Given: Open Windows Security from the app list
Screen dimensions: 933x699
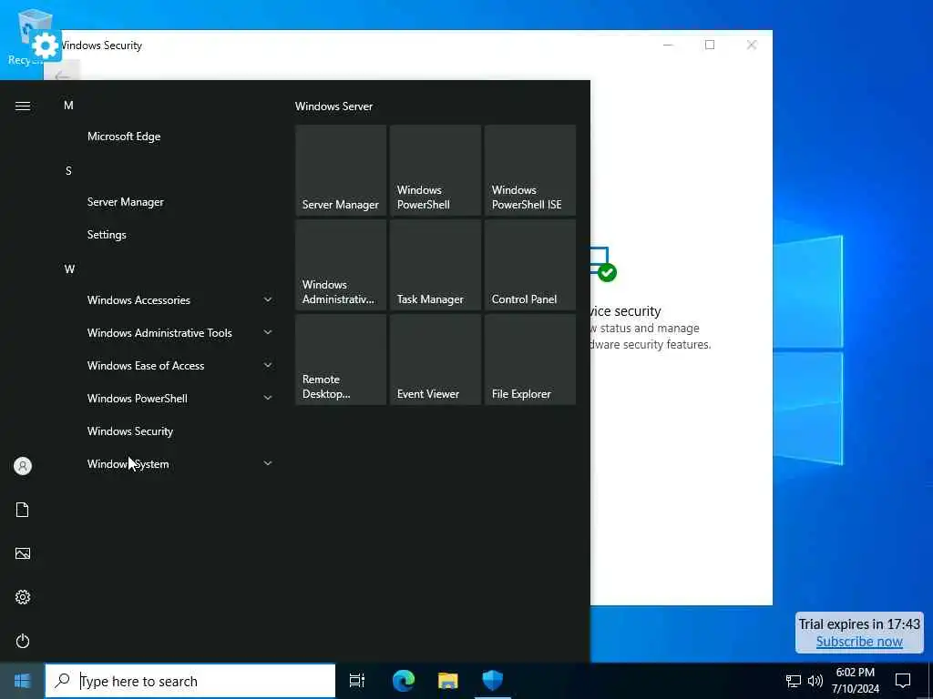Looking at the screenshot, I should (130, 431).
